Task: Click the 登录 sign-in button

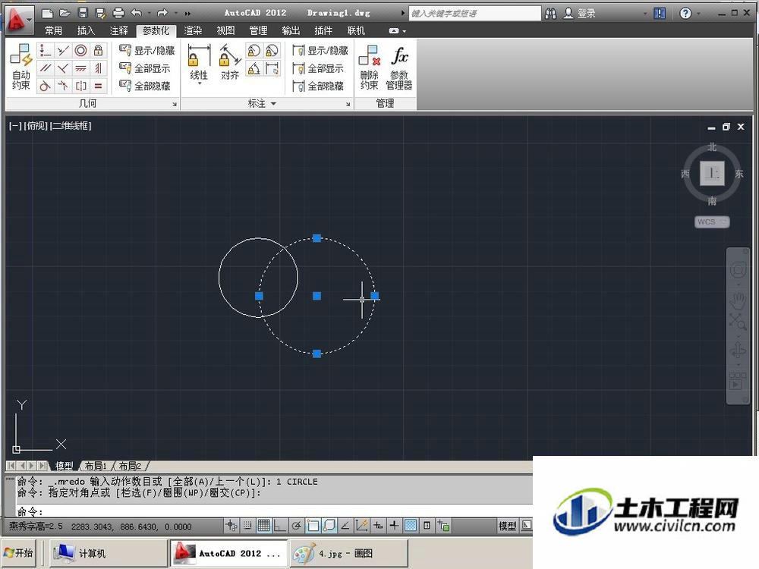Action: [580, 14]
